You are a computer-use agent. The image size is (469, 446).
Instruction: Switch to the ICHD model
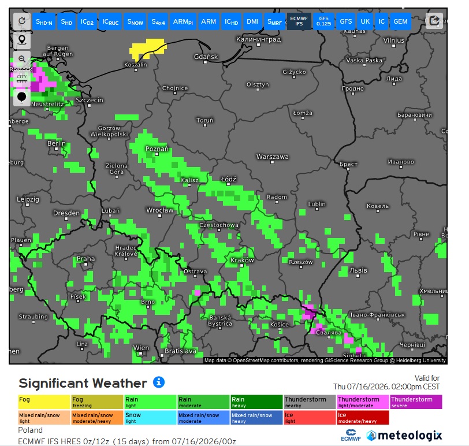coord(232,21)
